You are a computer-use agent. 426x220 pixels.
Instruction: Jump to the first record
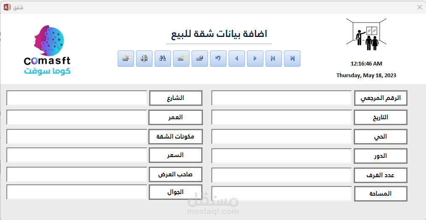click(273, 58)
